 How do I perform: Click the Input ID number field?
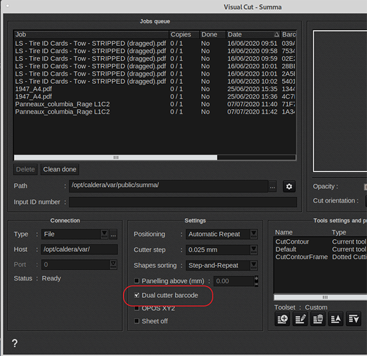(182, 202)
